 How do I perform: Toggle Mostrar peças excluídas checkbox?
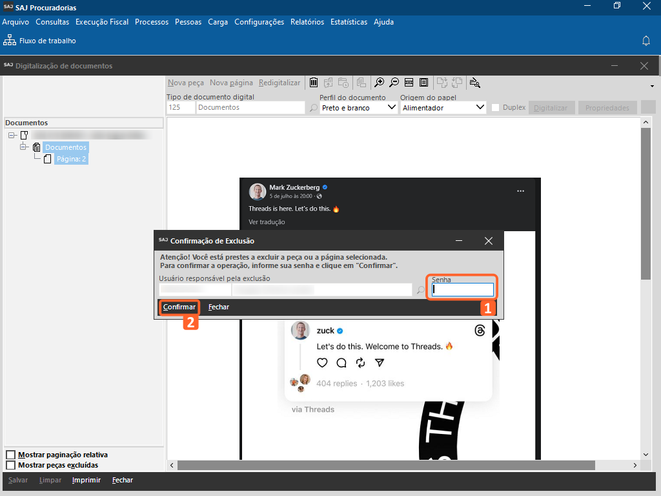10,465
